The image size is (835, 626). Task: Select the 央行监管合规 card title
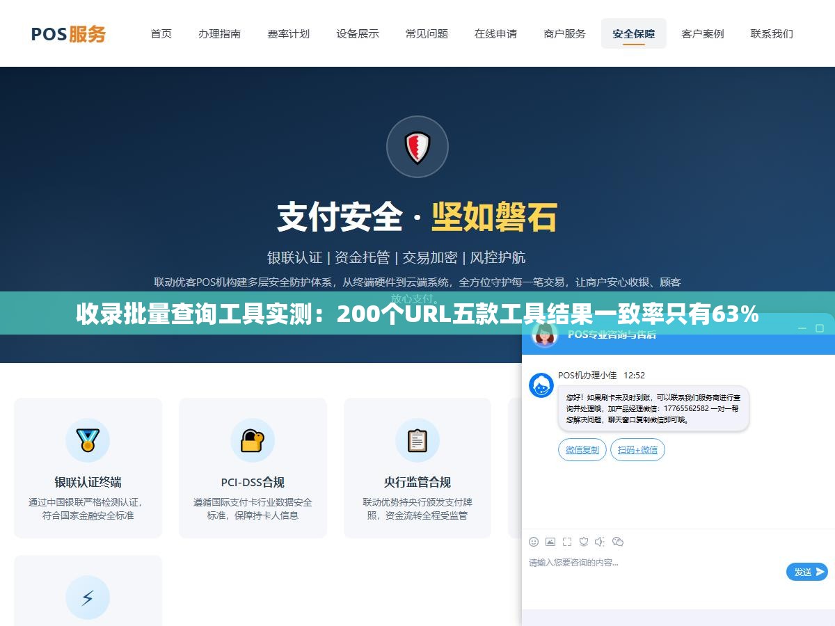[x=417, y=482]
